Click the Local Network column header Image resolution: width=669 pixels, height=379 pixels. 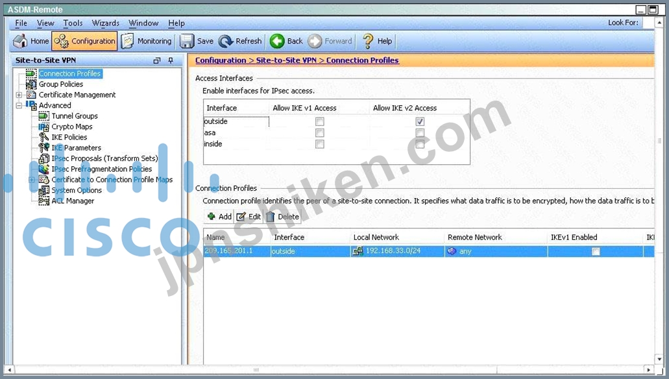point(396,238)
